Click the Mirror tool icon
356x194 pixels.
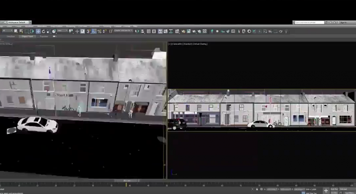coord(137,31)
